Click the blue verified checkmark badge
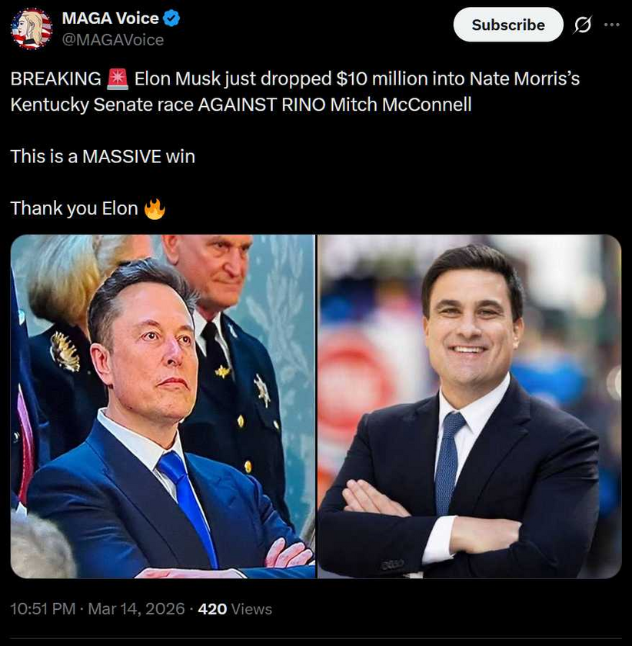The image size is (632, 646). click(173, 18)
